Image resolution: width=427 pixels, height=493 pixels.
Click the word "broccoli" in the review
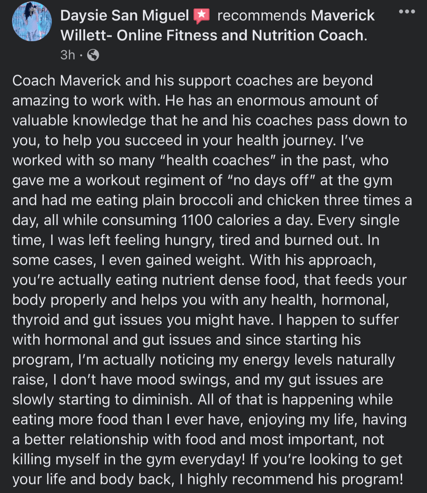click(206, 200)
